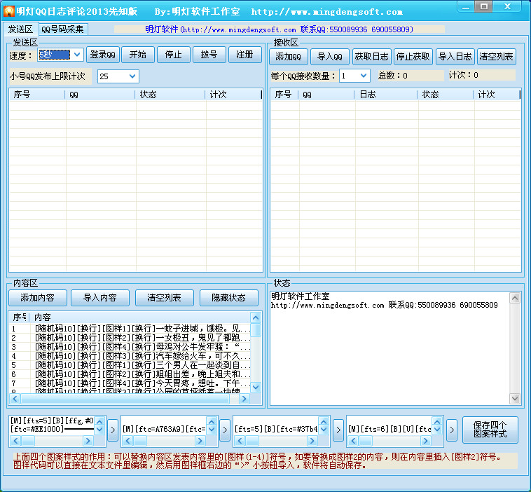Click the 导入内容 button
The height and width of the screenshot is (492, 531).
pos(100,298)
